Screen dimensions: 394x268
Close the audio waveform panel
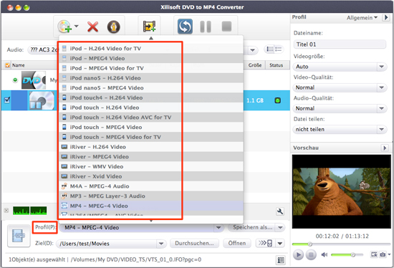click(6, 211)
